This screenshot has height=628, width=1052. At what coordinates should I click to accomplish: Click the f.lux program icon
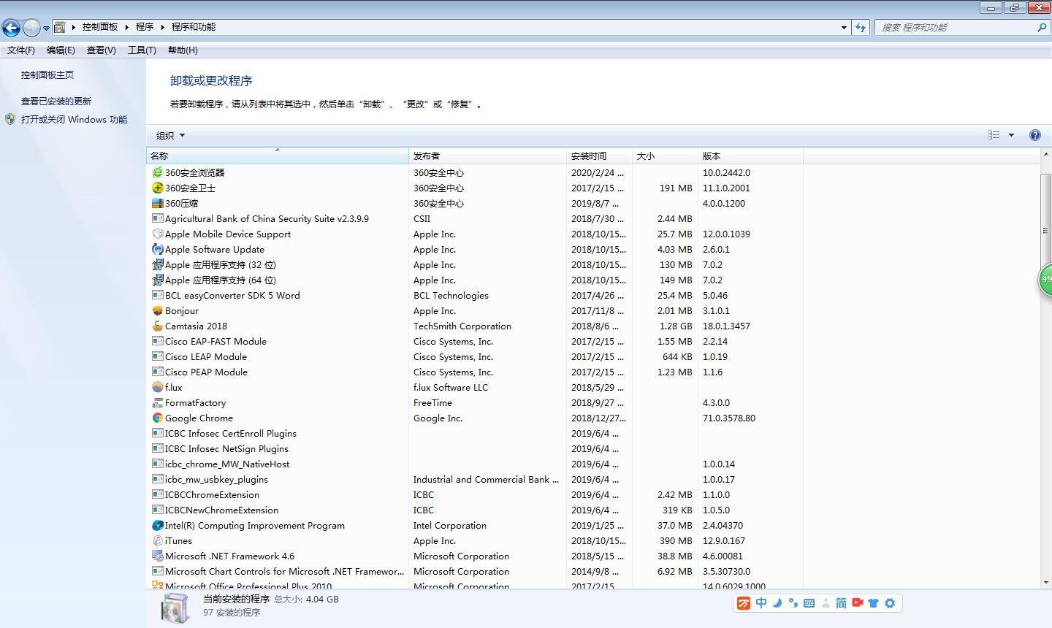(x=157, y=387)
